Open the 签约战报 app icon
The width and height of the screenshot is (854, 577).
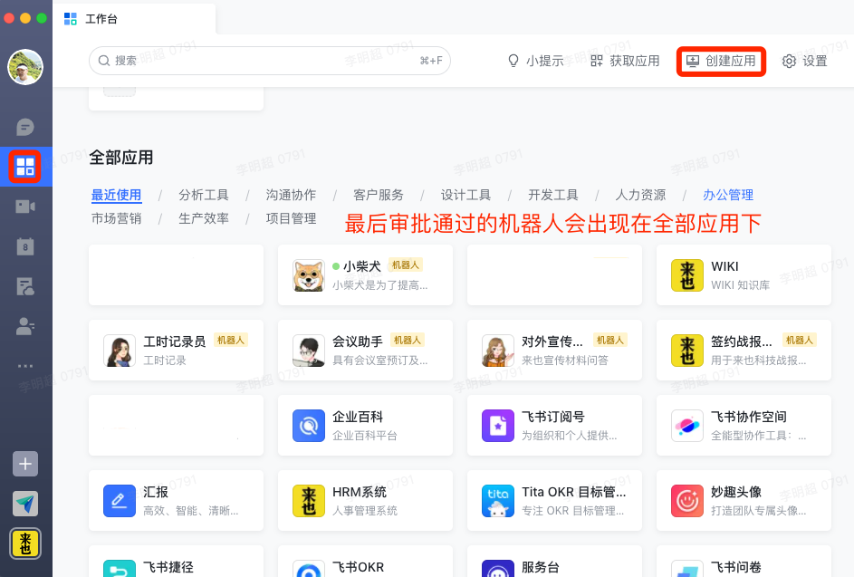687,351
